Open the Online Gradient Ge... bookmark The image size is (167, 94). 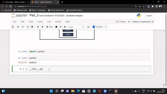pos(56,10)
